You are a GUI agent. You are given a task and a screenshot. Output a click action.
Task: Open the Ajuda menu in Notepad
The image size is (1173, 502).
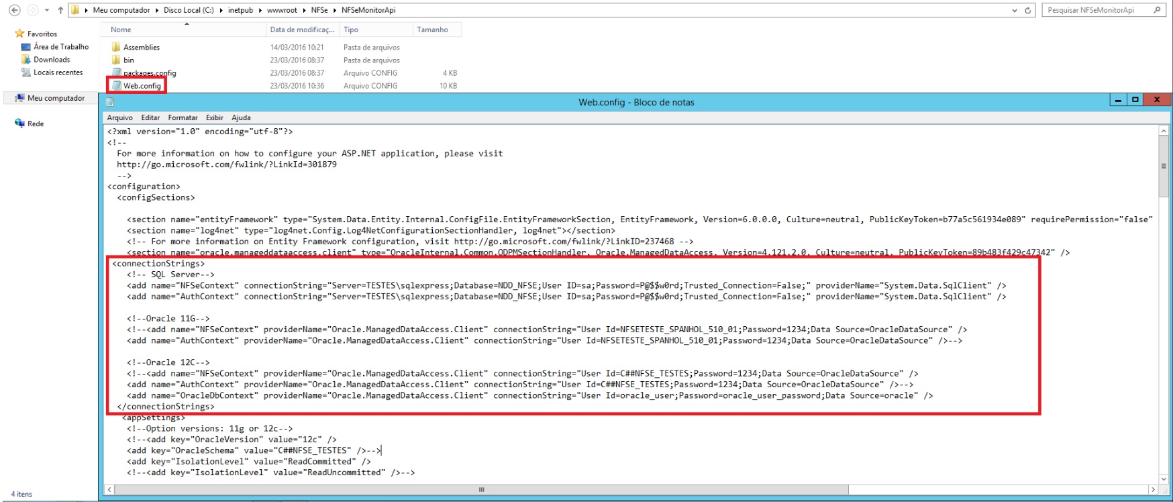(x=241, y=117)
